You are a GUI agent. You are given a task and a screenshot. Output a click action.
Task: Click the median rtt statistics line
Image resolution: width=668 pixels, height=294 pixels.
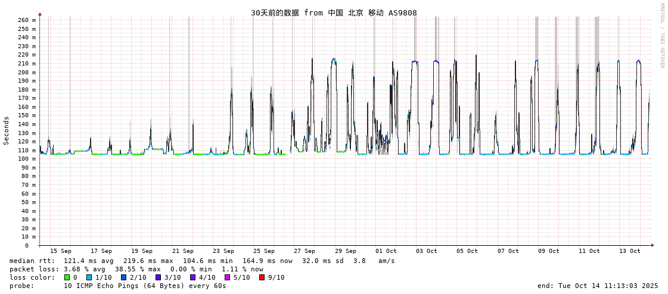click(202, 261)
